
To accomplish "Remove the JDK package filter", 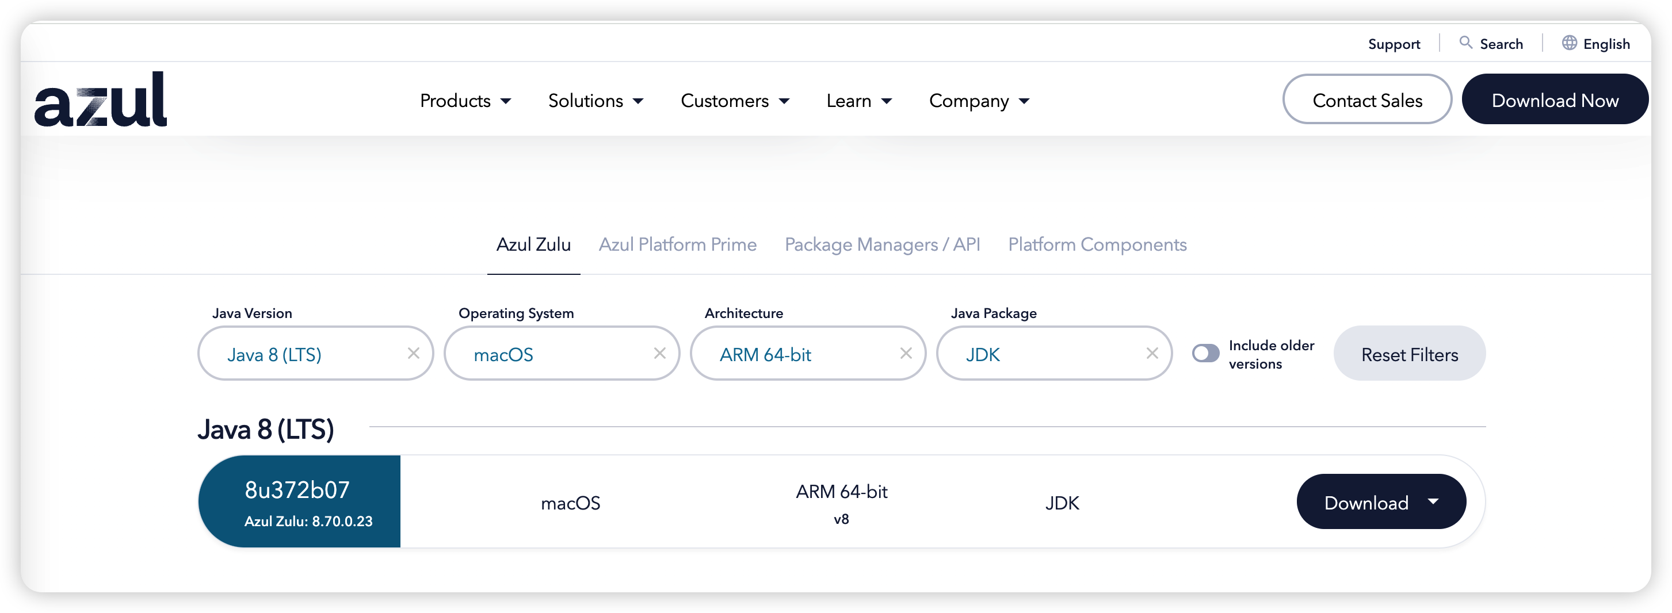I will [1152, 354].
